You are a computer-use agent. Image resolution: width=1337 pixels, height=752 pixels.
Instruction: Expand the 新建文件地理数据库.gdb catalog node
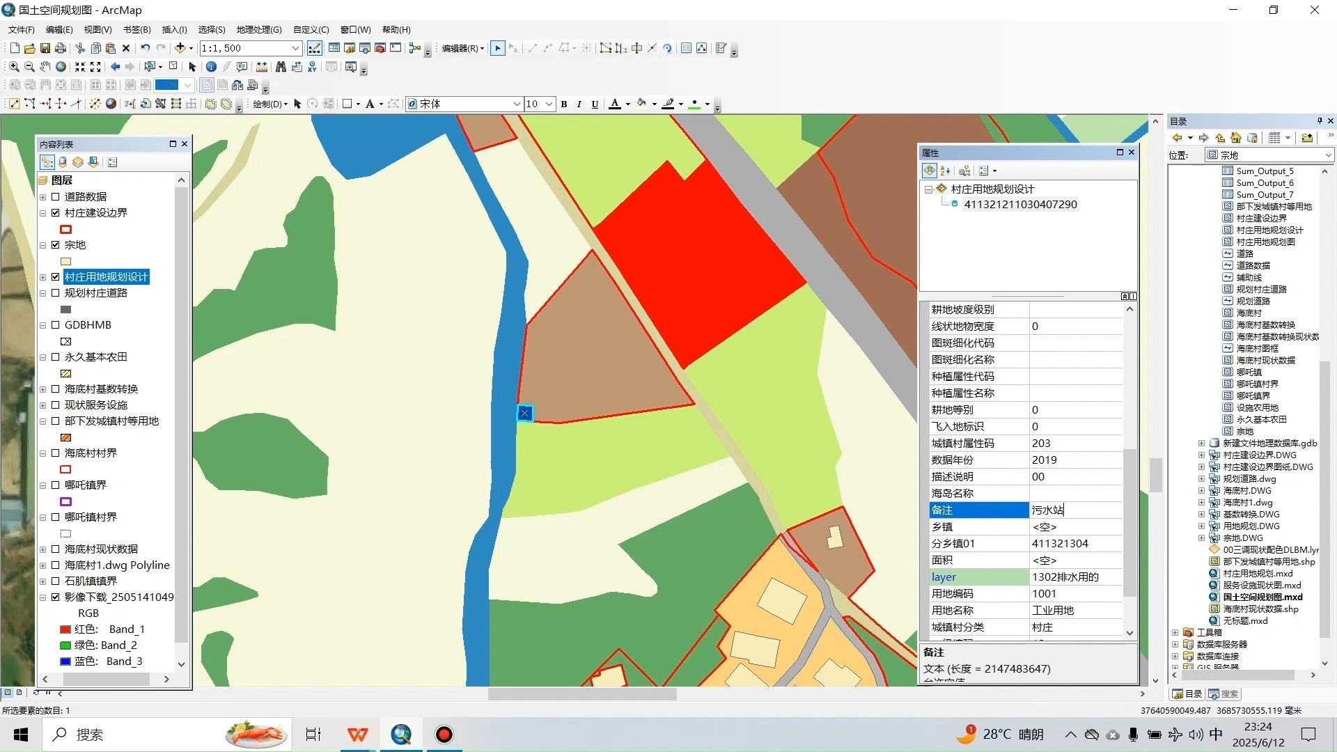1201,444
